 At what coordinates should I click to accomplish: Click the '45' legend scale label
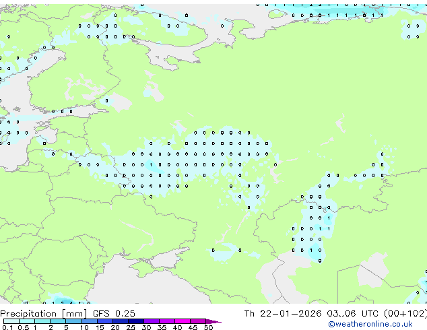point(193,327)
